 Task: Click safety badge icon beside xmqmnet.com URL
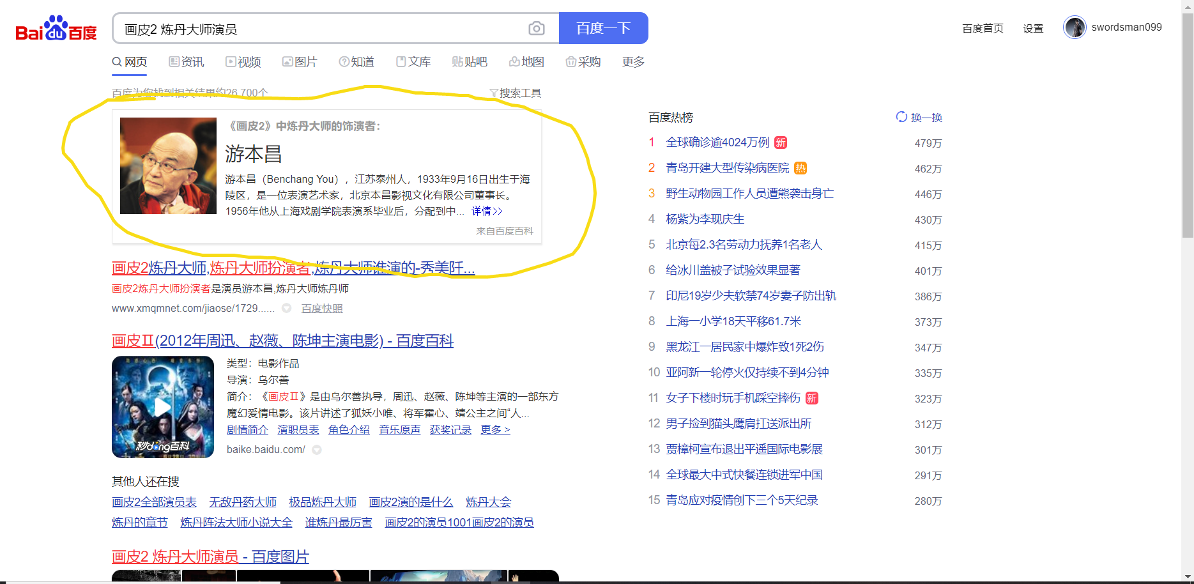pyautogui.click(x=287, y=309)
